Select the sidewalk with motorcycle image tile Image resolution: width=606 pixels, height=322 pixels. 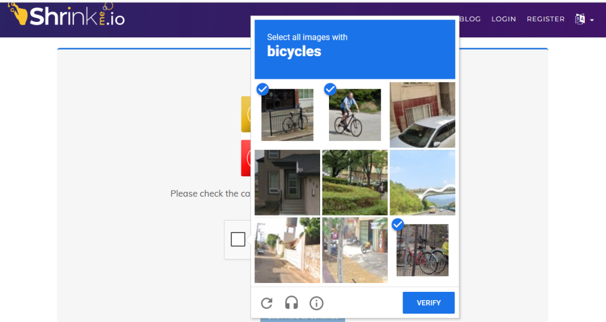(x=355, y=250)
